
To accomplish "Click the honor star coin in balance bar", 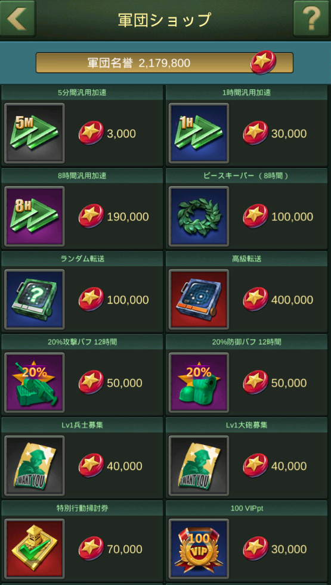I will (x=264, y=62).
